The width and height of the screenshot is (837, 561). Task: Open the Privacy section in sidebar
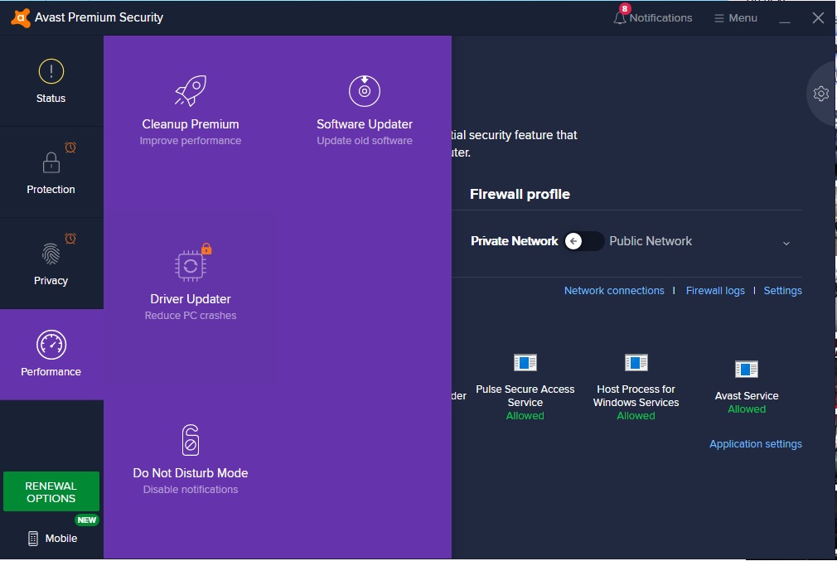[x=51, y=263]
